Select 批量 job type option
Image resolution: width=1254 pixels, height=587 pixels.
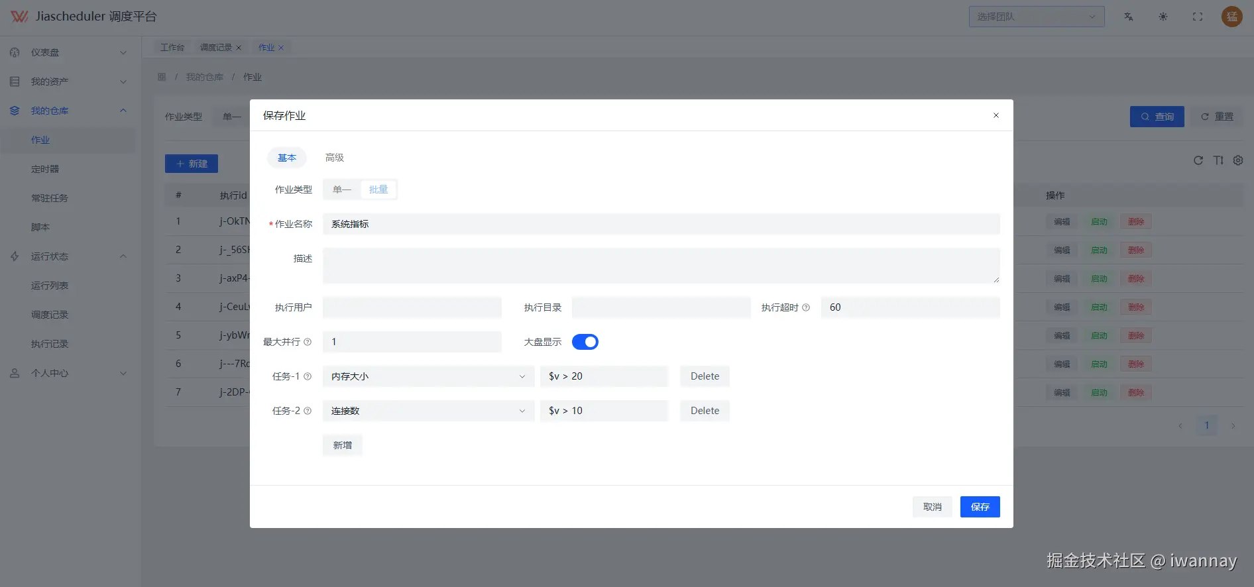[378, 189]
